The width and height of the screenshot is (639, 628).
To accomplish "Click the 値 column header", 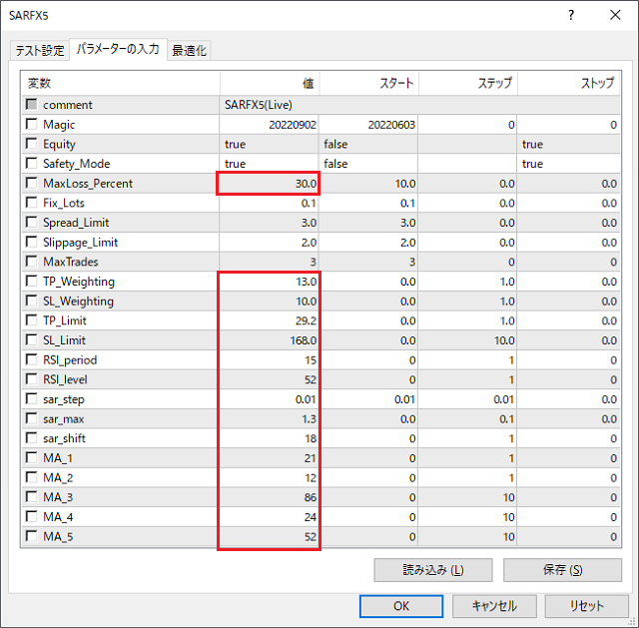I will (270, 83).
